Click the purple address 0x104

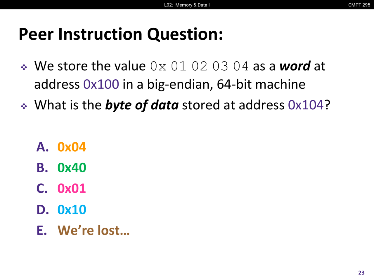pyautogui.click(x=306, y=105)
